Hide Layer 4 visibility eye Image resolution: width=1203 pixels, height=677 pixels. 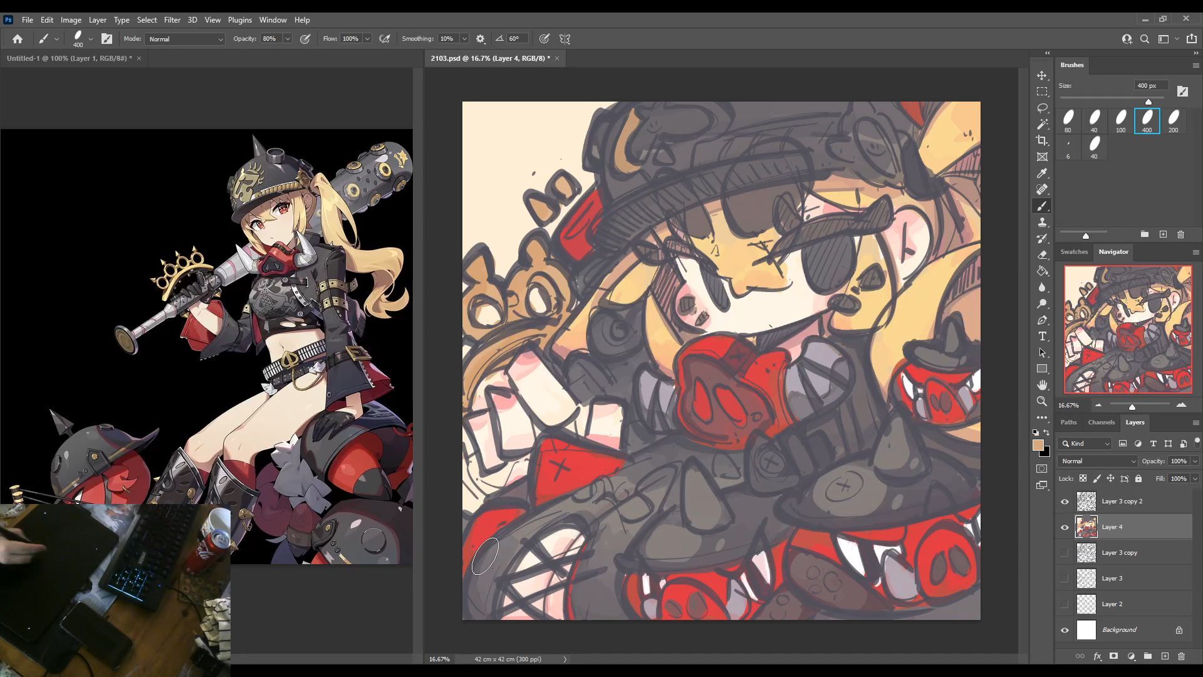(1065, 527)
